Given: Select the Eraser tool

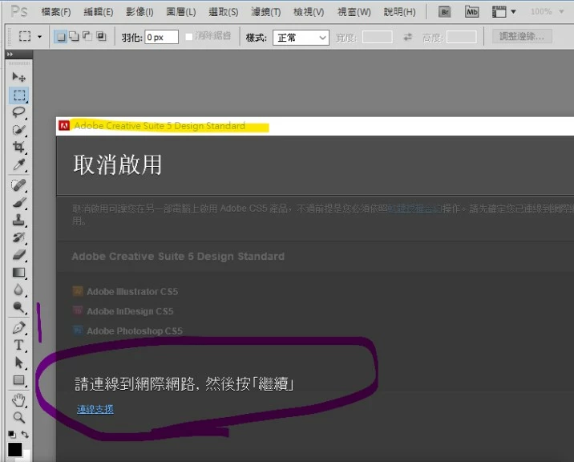Looking at the screenshot, I should point(18,254).
